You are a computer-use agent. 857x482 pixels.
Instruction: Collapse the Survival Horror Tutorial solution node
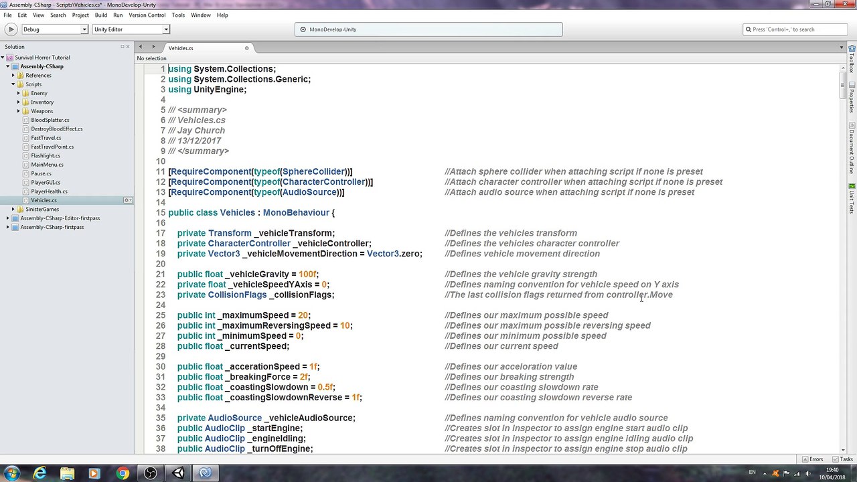(x=3, y=58)
